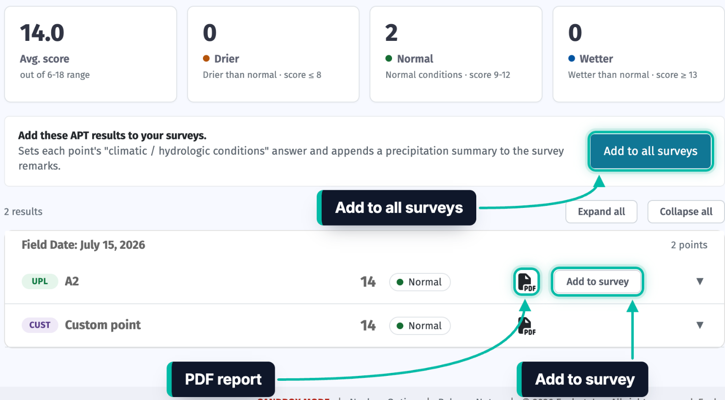The width and height of the screenshot is (725, 400).
Task: Click the Custom point name
Action: click(x=103, y=325)
